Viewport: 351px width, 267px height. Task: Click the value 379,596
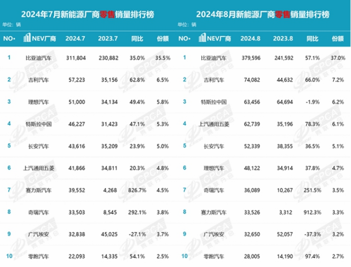251,58
